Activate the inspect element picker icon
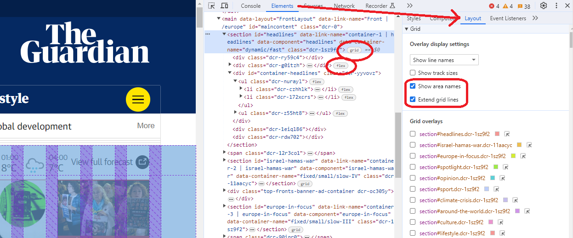The height and width of the screenshot is (238, 573). (x=212, y=6)
